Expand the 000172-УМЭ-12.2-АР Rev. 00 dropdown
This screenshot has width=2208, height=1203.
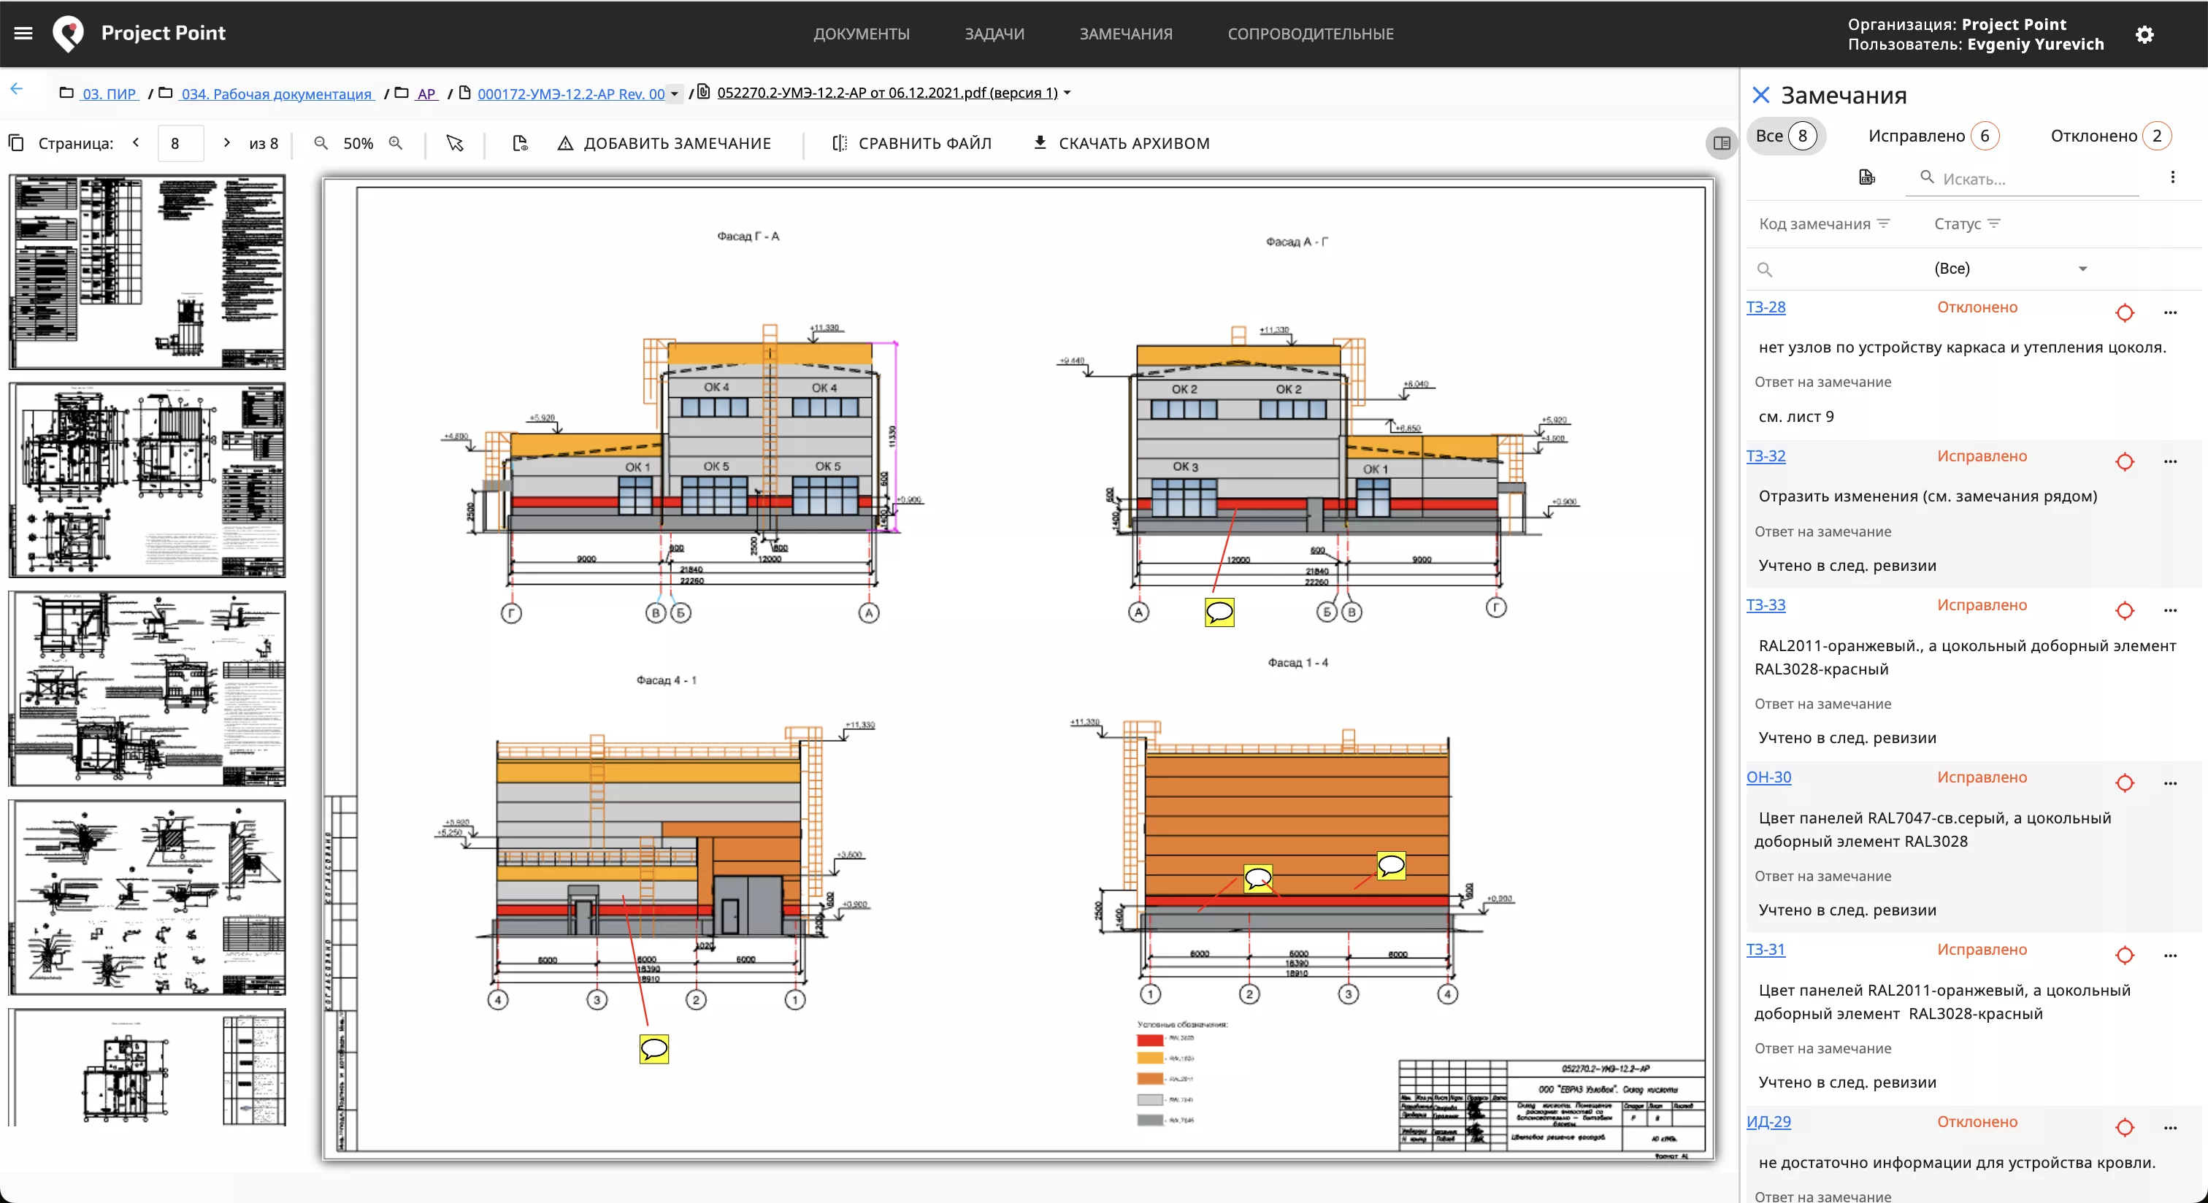(x=675, y=94)
